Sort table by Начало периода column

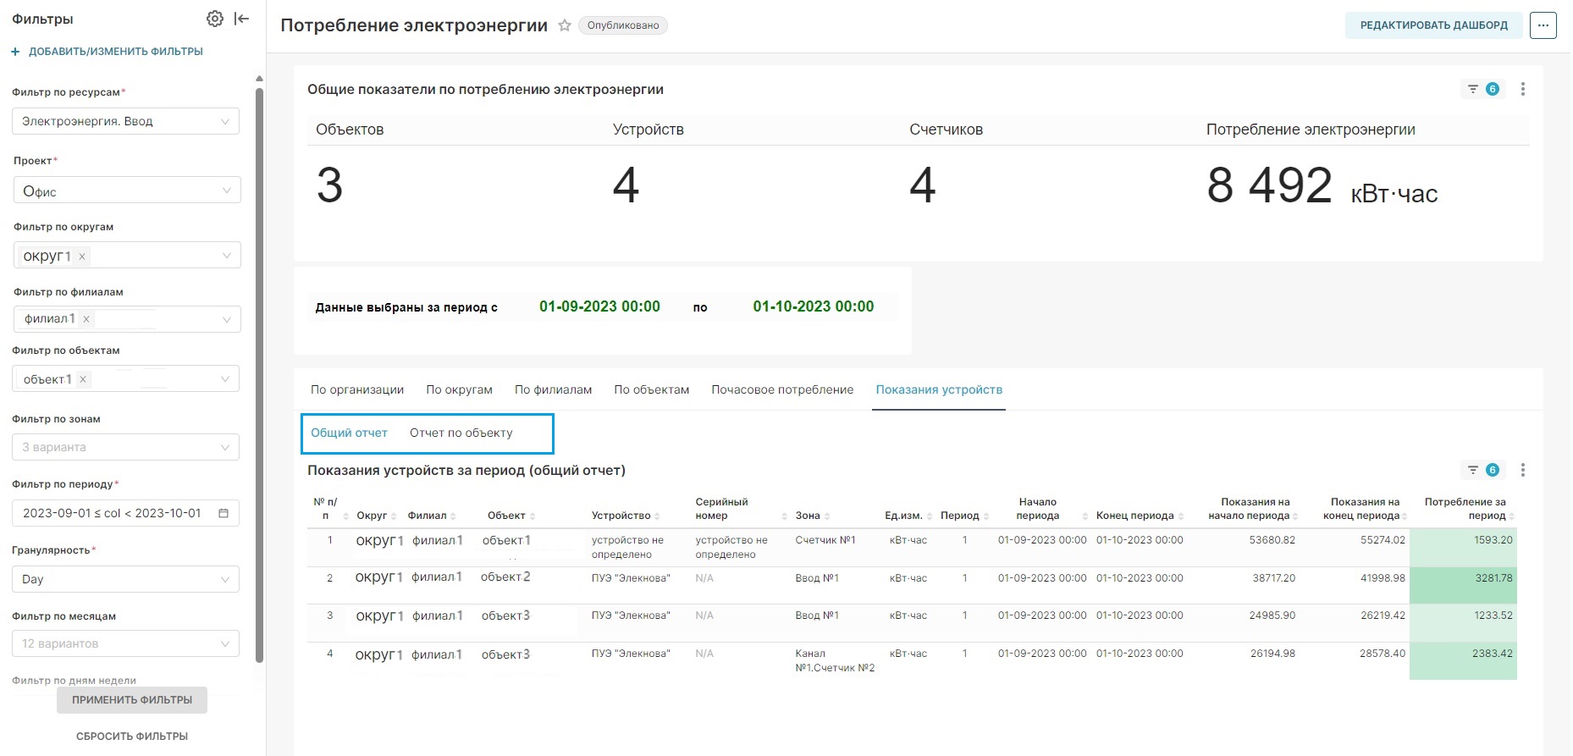point(1085,516)
